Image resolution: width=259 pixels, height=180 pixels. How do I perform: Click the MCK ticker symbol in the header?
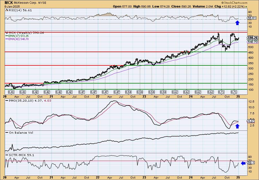point(9,3)
